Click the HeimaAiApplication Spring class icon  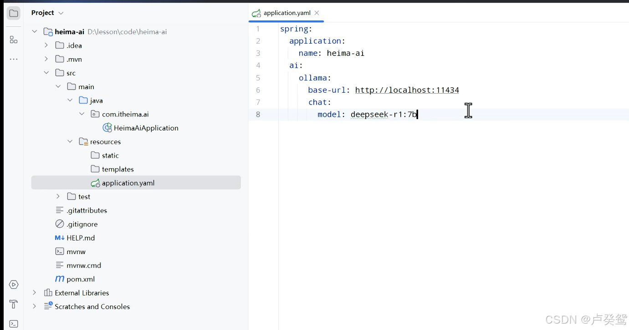pyautogui.click(x=107, y=128)
